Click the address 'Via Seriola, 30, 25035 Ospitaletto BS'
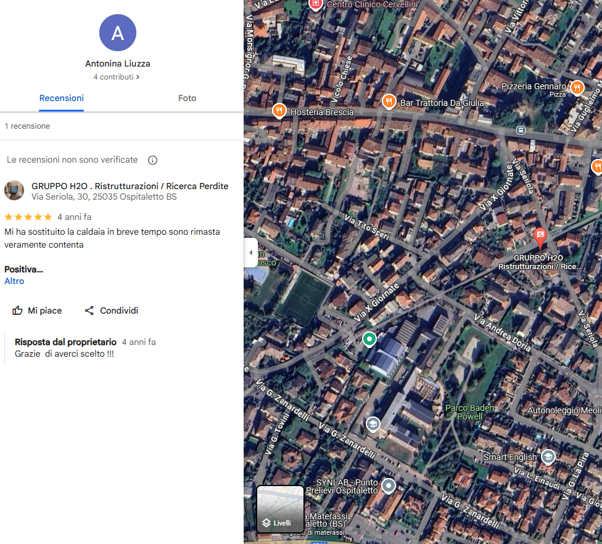The width and height of the screenshot is (602, 544). pos(104,197)
